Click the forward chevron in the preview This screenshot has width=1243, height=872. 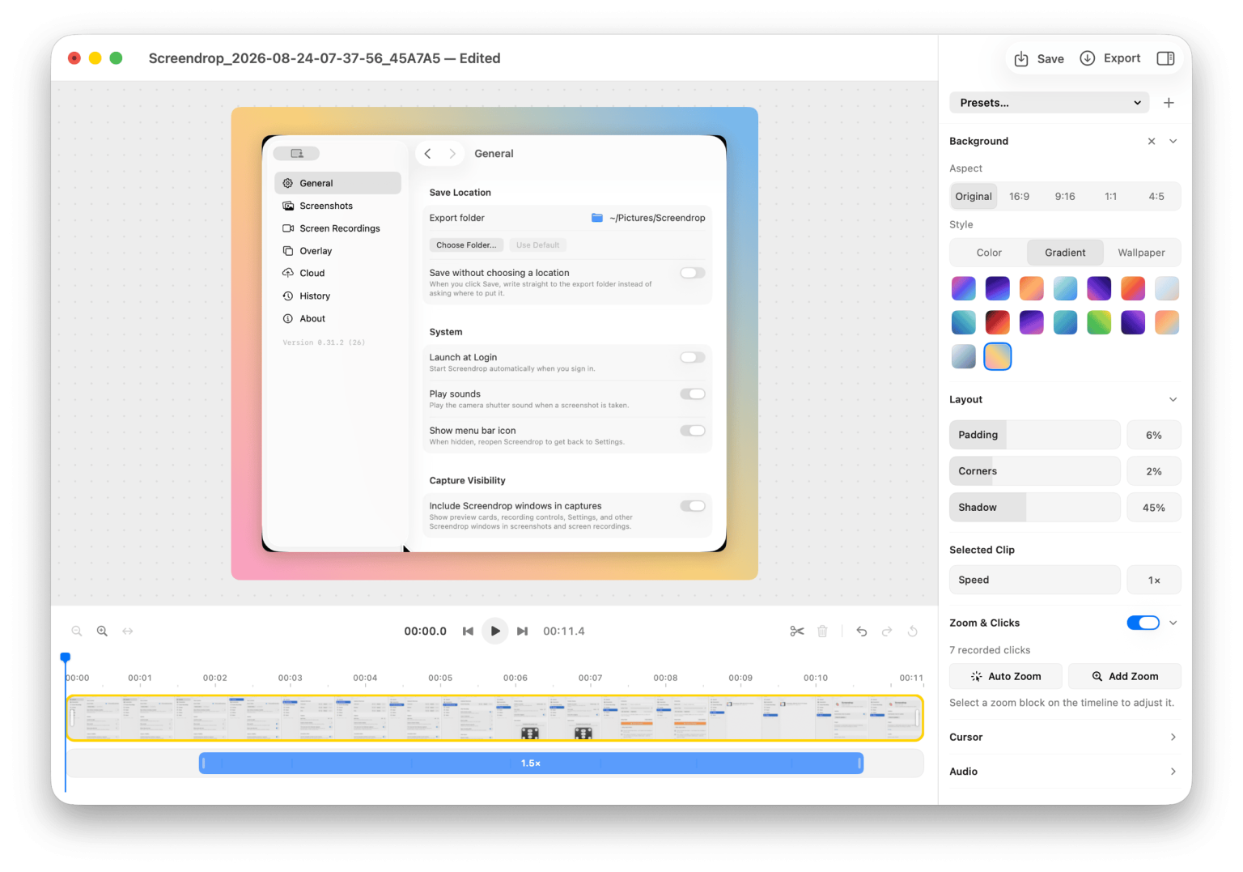click(x=452, y=153)
